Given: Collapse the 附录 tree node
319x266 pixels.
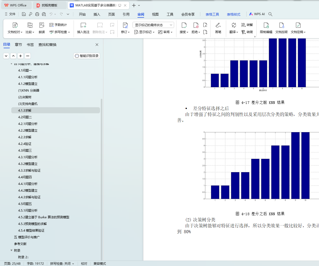Looking at the screenshot, I should (11, 250).
